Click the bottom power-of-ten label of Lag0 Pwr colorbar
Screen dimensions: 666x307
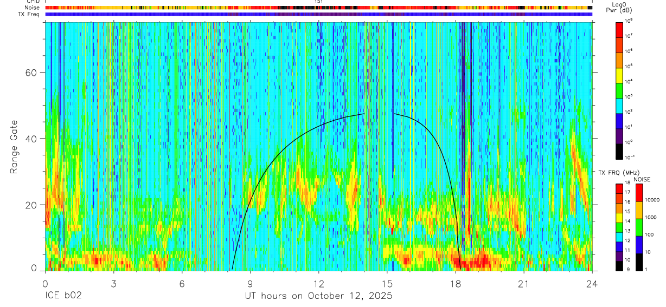click(x=630, y=157)
